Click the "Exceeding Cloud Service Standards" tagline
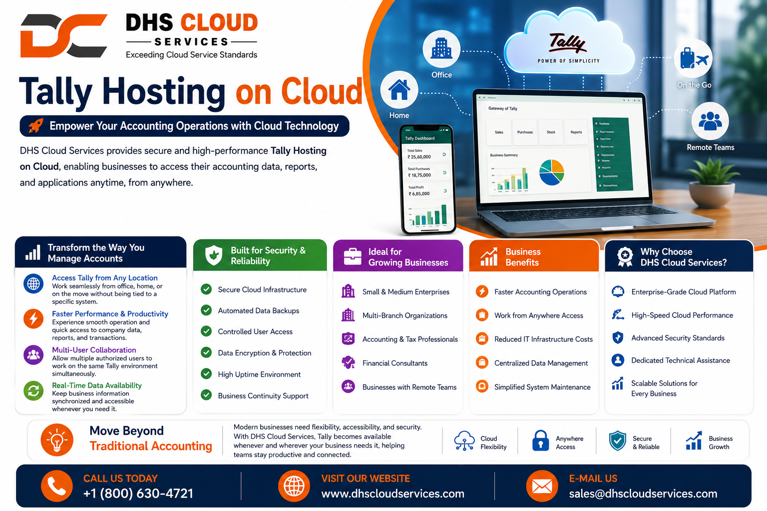Screen dimensions: 767x511 [x=192, y=55]
